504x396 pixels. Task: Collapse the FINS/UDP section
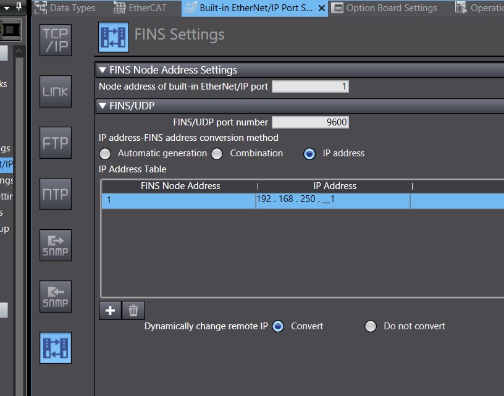103,106
